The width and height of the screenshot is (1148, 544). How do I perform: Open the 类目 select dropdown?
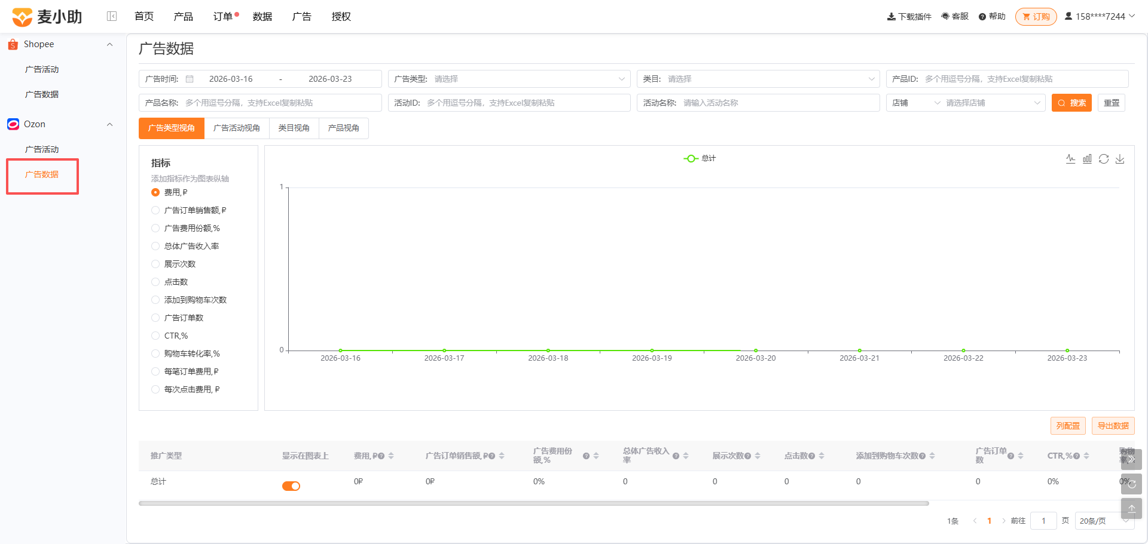pos(758,79)
